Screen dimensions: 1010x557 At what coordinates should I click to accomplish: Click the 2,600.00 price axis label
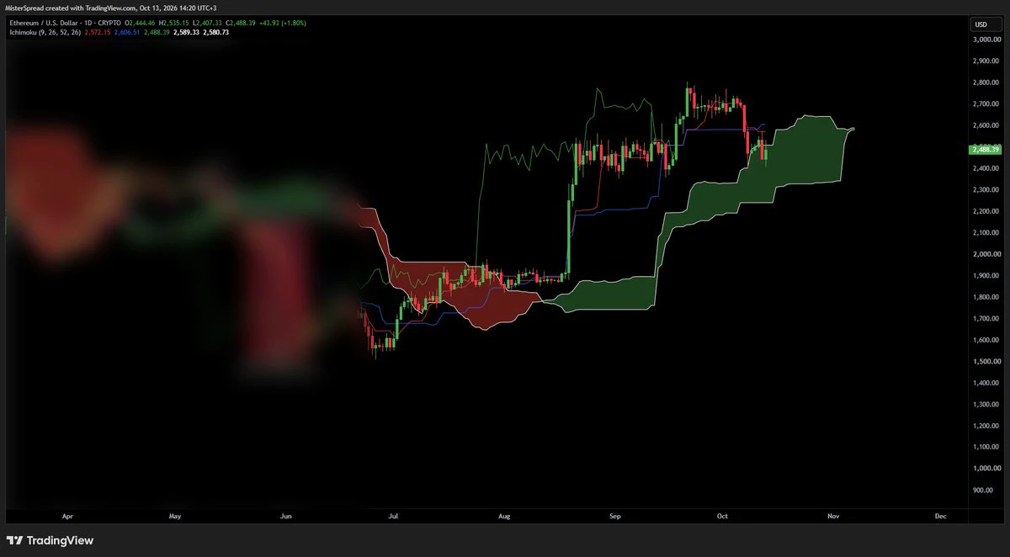click(986, 125)
